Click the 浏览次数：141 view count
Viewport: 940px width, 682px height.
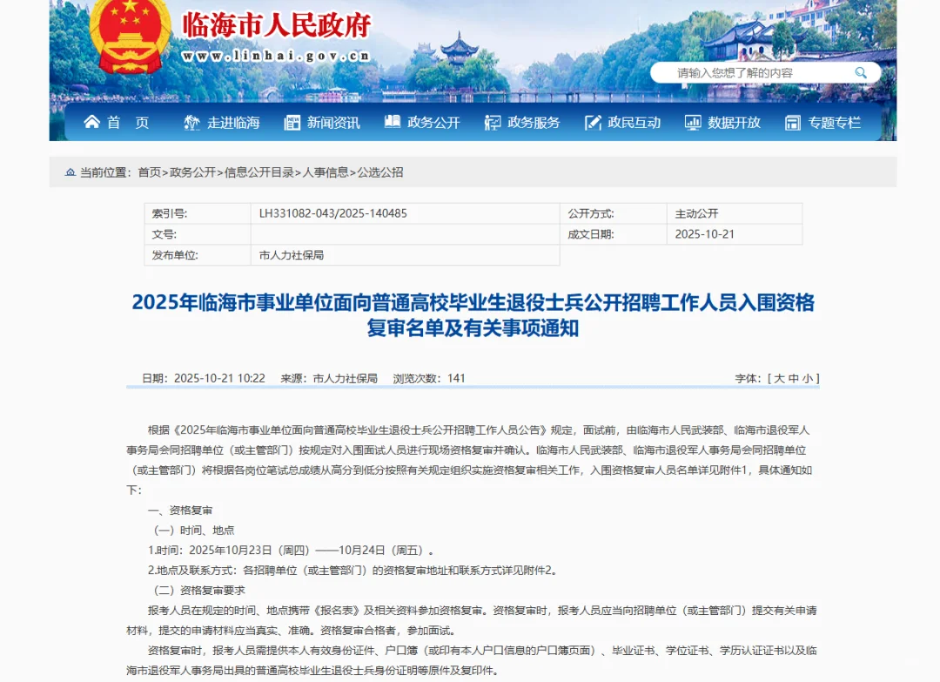click(x=429, y=379)
